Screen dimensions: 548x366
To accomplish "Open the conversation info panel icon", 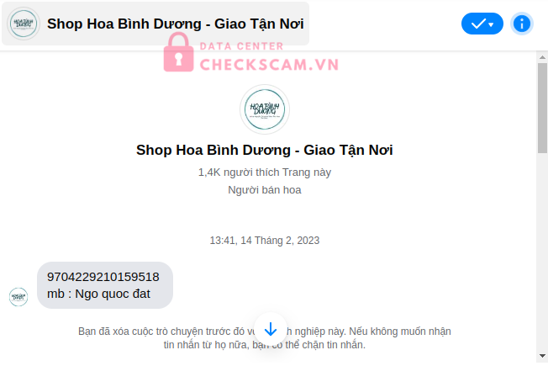I will tap(521, 24).
